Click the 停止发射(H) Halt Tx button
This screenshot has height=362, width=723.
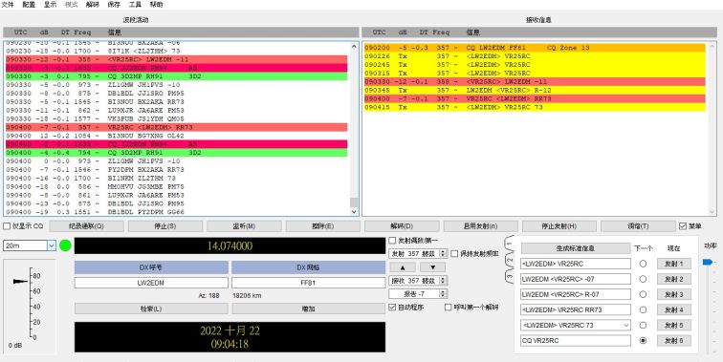[559, 226]
